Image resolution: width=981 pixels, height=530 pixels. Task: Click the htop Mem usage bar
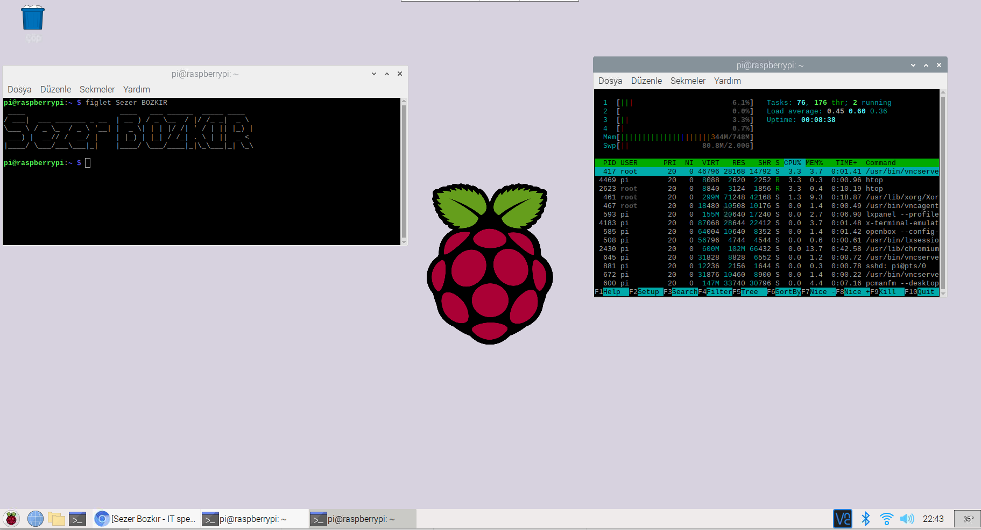click(678, 137)
